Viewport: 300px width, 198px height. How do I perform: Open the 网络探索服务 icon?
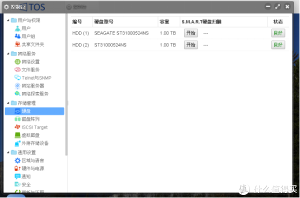(x=17, y=93)
